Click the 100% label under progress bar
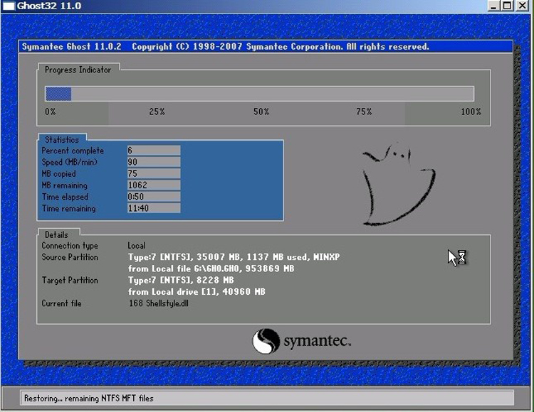 pyautogui.click(x=470, y=112)
